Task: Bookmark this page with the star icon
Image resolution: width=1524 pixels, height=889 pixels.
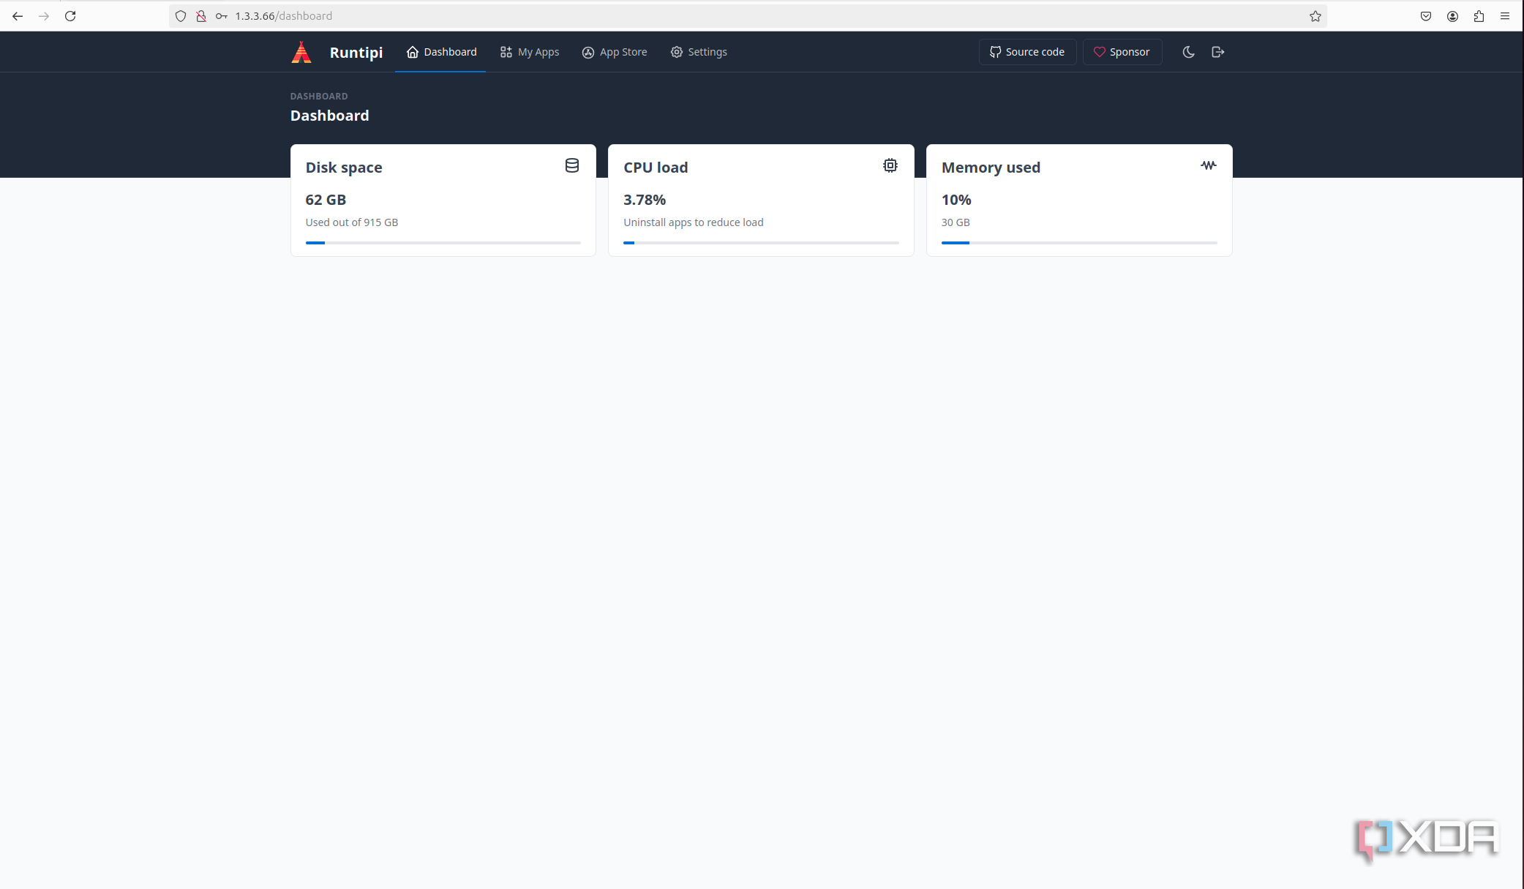Action: click(1315, 16)
